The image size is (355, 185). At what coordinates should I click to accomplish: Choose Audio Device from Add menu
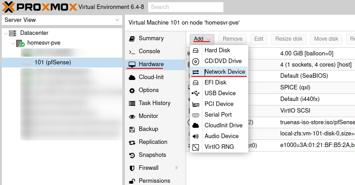[x=219, y=136]
